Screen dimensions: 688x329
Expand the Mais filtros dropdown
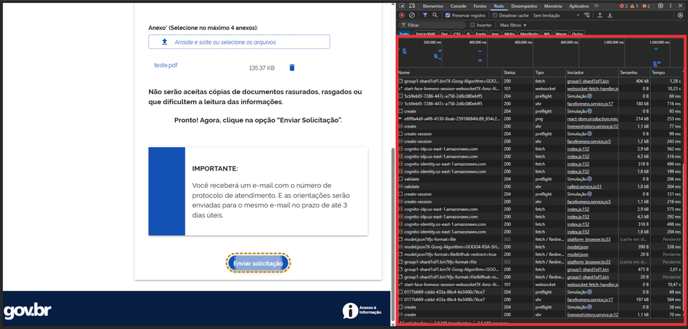pos(513,25)
